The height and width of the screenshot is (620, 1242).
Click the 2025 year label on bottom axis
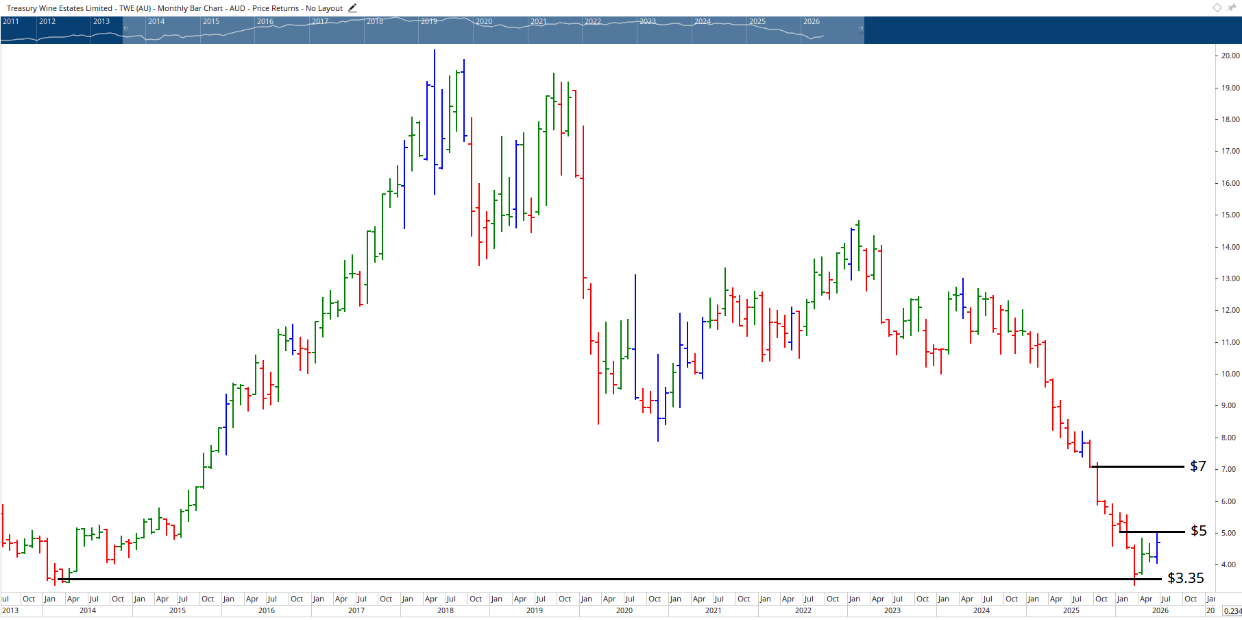1071,610
